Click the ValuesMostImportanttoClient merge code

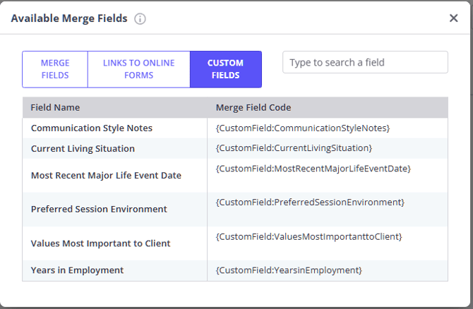(x=309, y=237)
